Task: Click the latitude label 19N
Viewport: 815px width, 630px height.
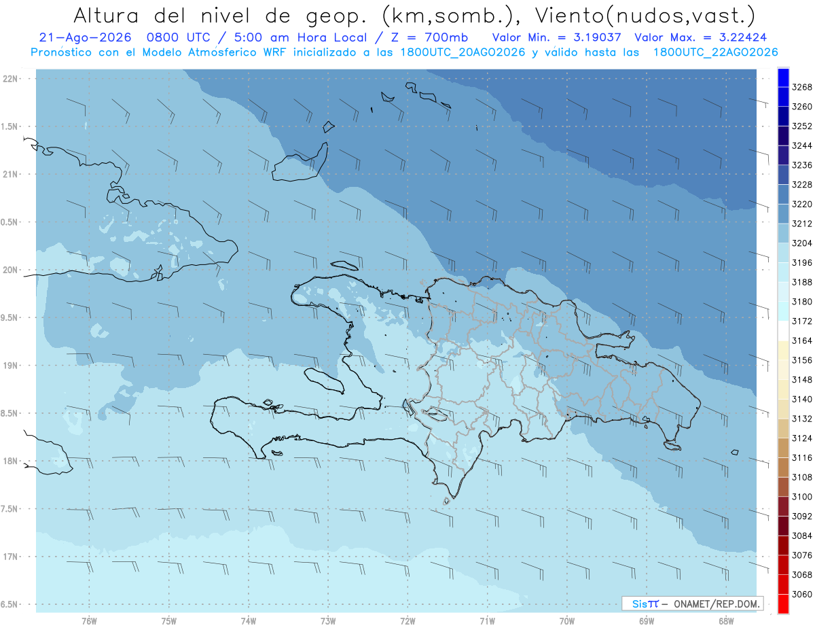Action: point(11,366)
